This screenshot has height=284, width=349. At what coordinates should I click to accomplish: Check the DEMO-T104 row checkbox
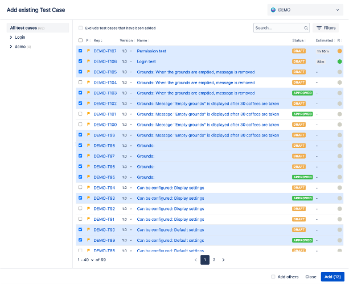click(80, 83)
